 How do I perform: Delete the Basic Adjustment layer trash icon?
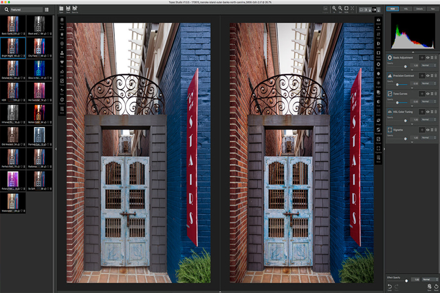coord(436,57)
